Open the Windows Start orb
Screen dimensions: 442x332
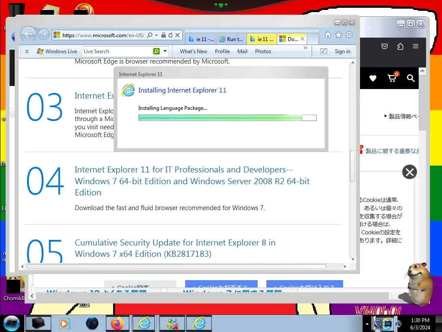point(11,323)
